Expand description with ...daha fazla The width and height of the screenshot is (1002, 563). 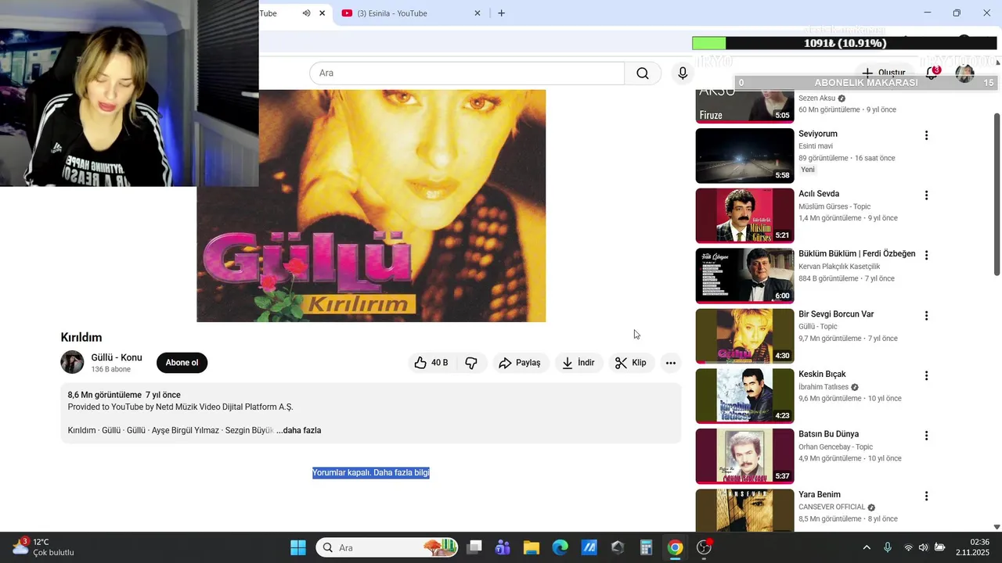298,430
